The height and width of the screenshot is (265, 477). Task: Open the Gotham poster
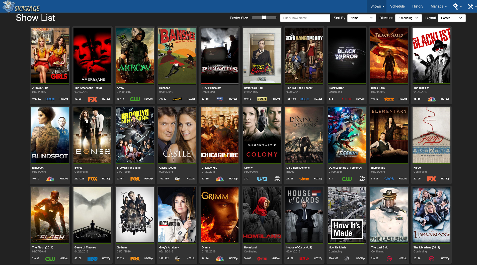tap(135, 215)
